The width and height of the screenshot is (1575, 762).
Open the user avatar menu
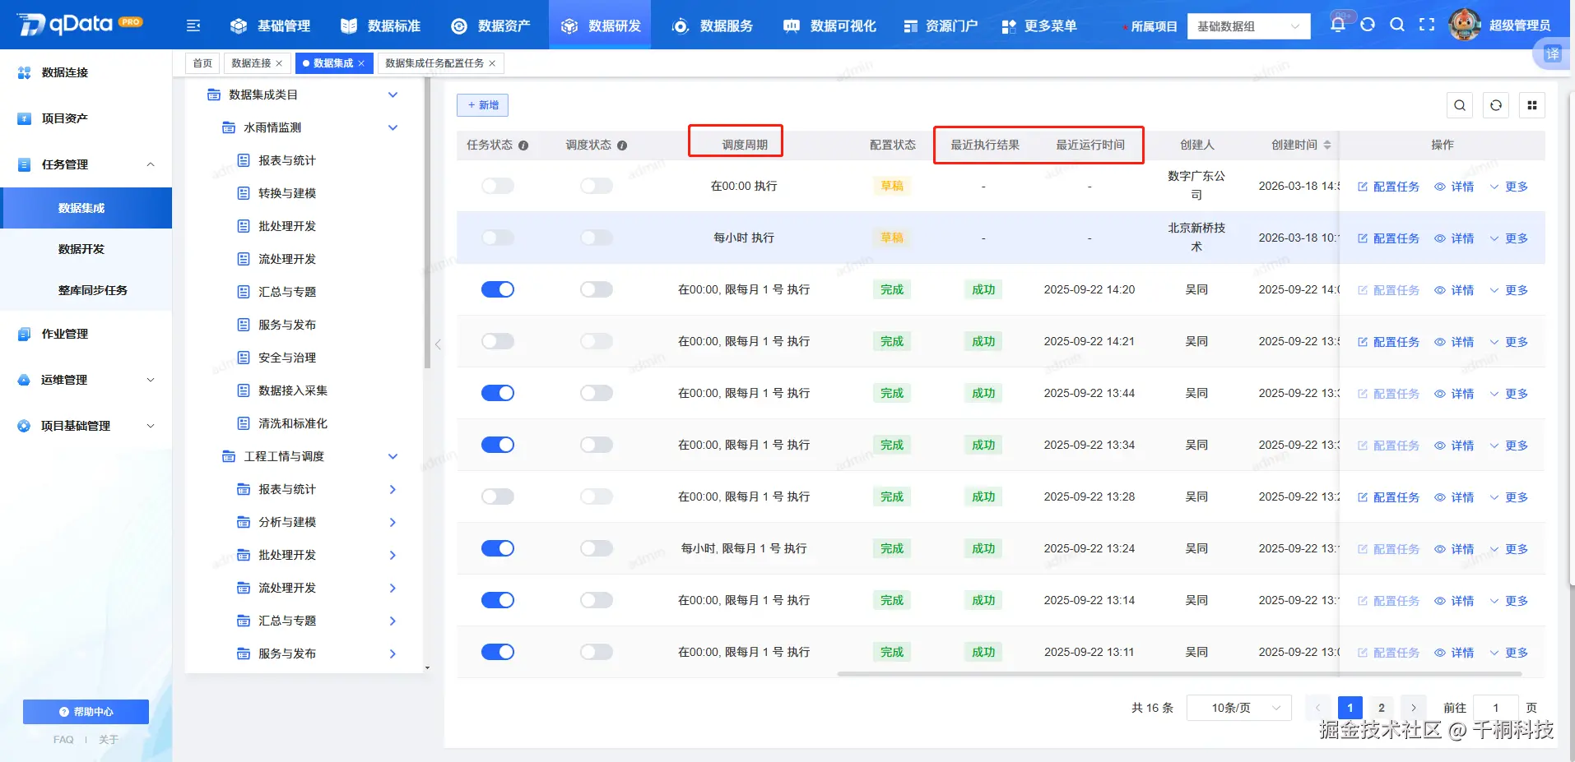click(1465, 25)
